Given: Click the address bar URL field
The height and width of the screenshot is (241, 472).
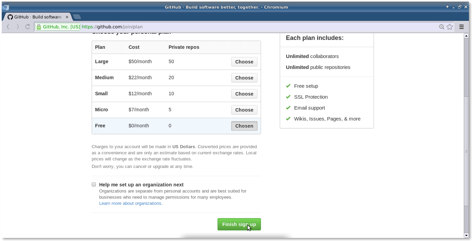Looking at the screenshot, I should (239, 27).
